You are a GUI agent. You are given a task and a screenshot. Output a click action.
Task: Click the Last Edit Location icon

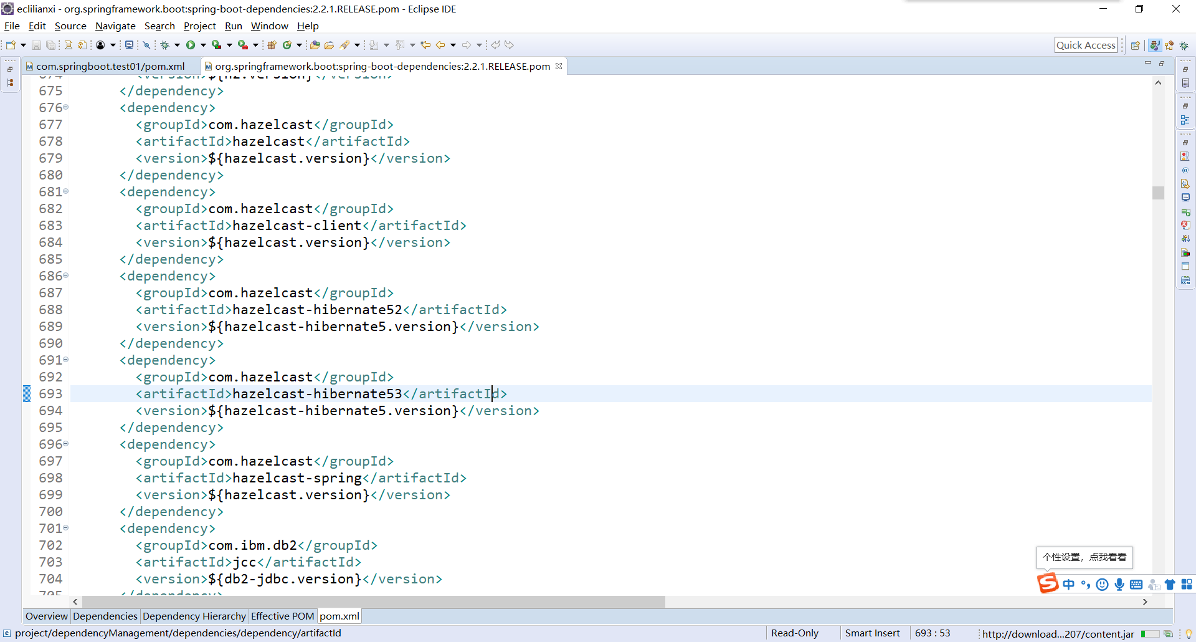pos(425,45)
